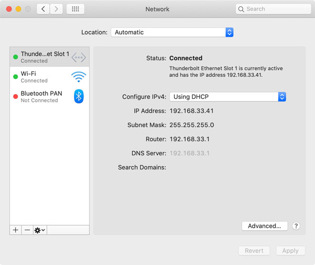Expand the Location dropdown

coord(172,32)
